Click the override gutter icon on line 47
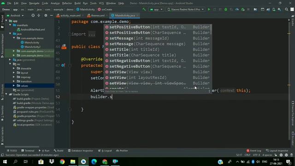Viewport: 295px width, 166px height. pyautogui.click(x=63, y=65)
